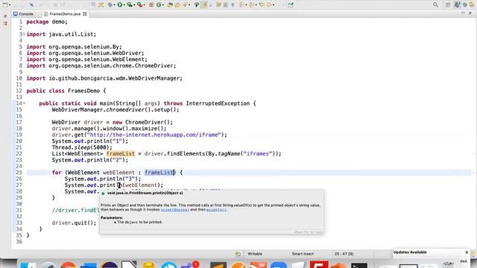Click the Writable status bar entry
Image resolution: width=477 pixels, height=268 pixels.
(255, 254)
